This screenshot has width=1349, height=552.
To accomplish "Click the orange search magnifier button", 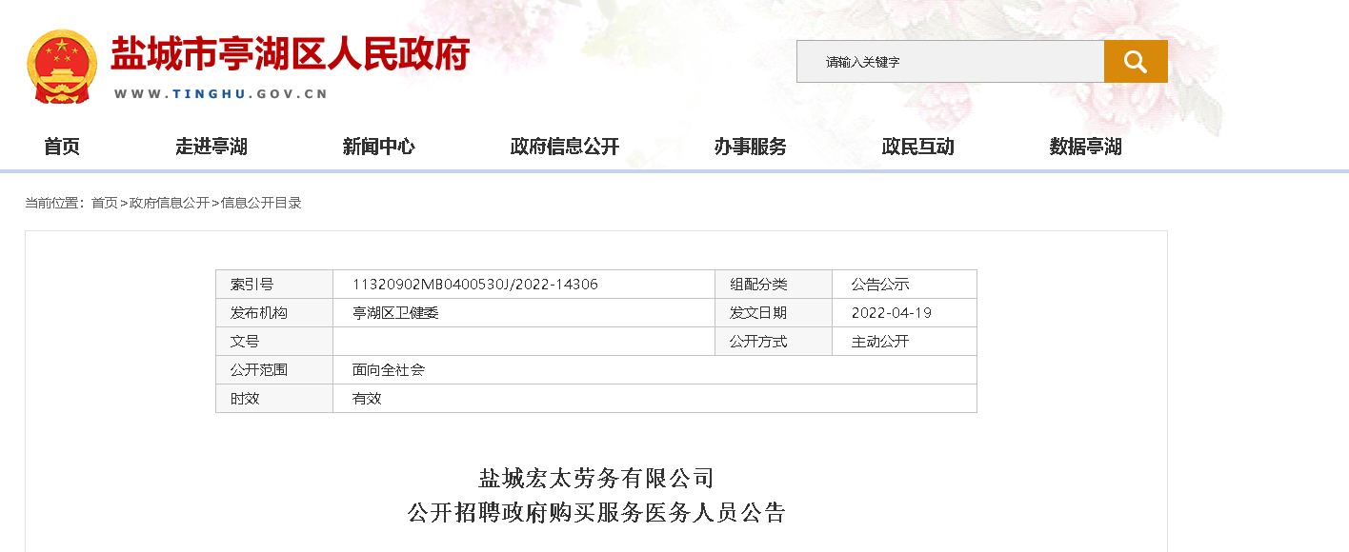I will tap(1136, 62).
